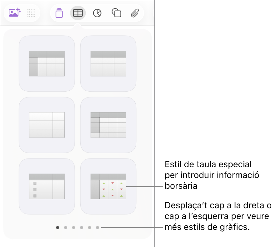Select the third page indicator dot
This screenshot has width=276, height=247.
pyautogui.click(x=74, y=227)
